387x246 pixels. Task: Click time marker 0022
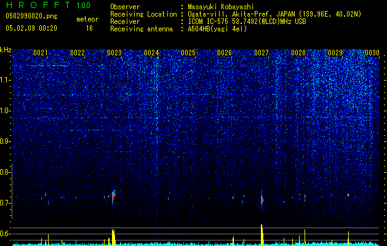(78, 53)
